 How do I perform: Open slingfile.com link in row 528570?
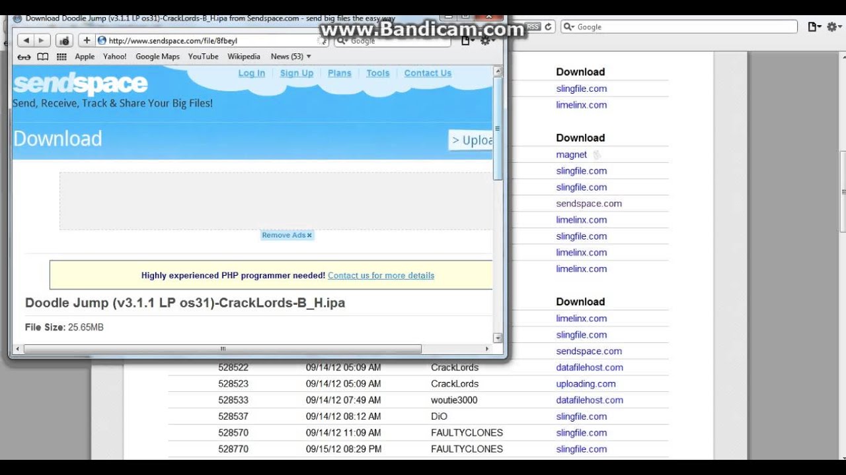click(x=582, y=433)
